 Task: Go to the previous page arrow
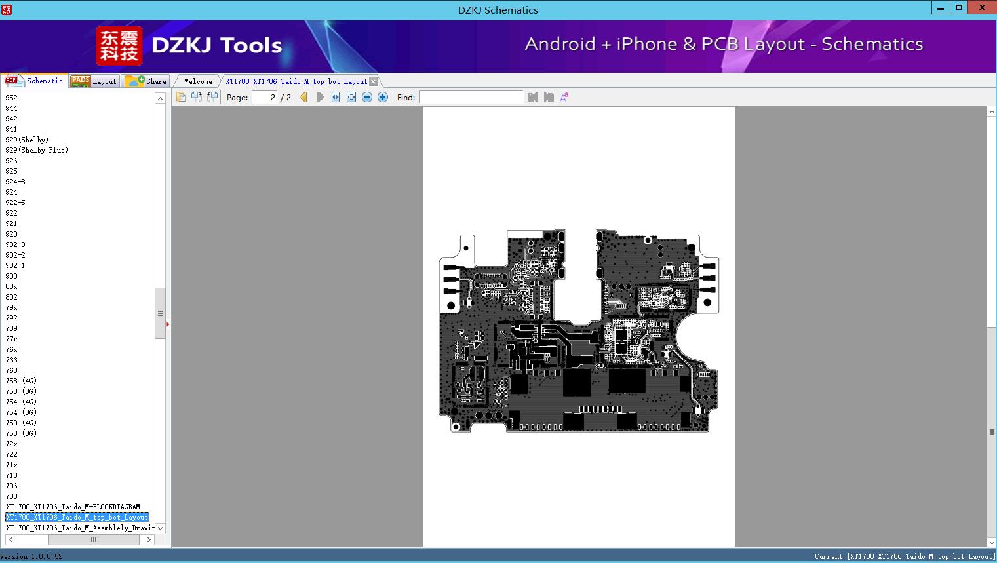[x=303, y=97]
